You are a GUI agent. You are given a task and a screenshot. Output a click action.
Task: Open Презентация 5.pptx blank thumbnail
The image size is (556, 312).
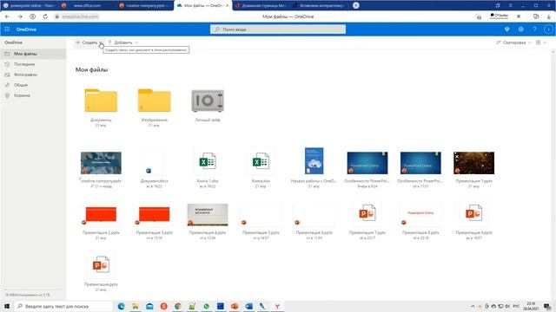261,214
